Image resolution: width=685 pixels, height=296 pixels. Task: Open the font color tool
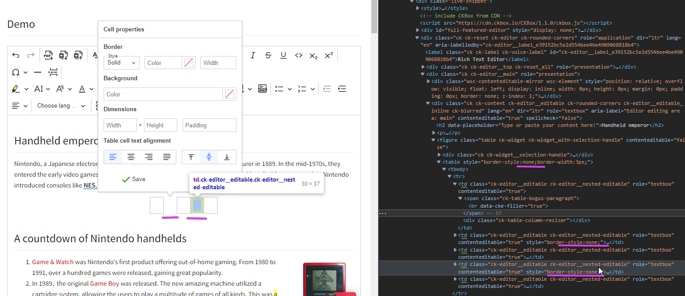tap(82, 89)
